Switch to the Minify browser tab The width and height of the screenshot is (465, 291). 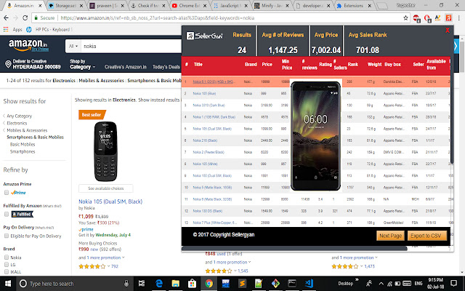coord(271,5)
